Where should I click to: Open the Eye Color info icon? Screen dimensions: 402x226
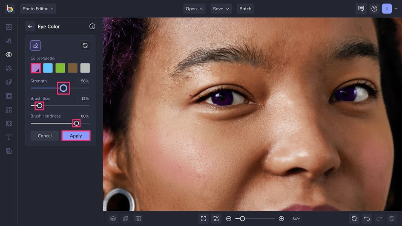point(92,26)
